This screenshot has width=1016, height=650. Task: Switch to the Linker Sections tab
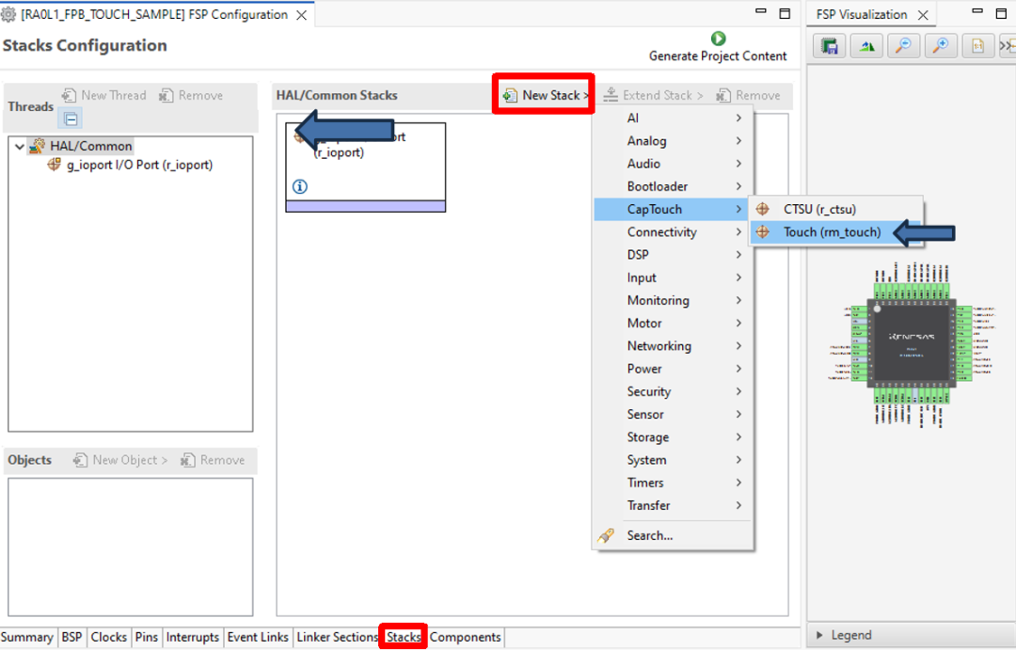(337, 638)
